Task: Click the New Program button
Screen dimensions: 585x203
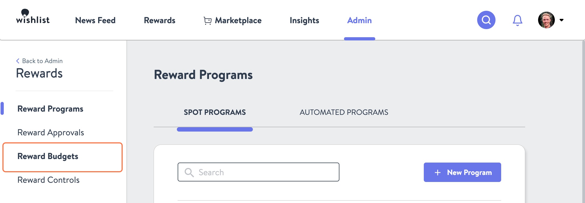Action: click(x=462, y=172)
